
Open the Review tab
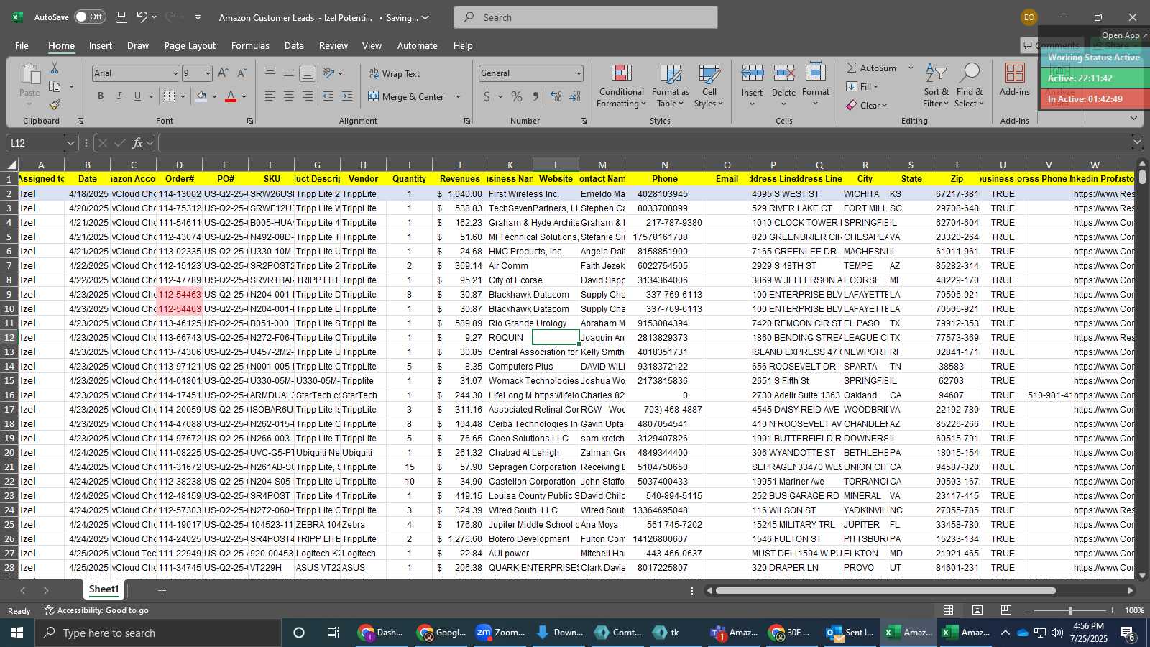point(333,45)
